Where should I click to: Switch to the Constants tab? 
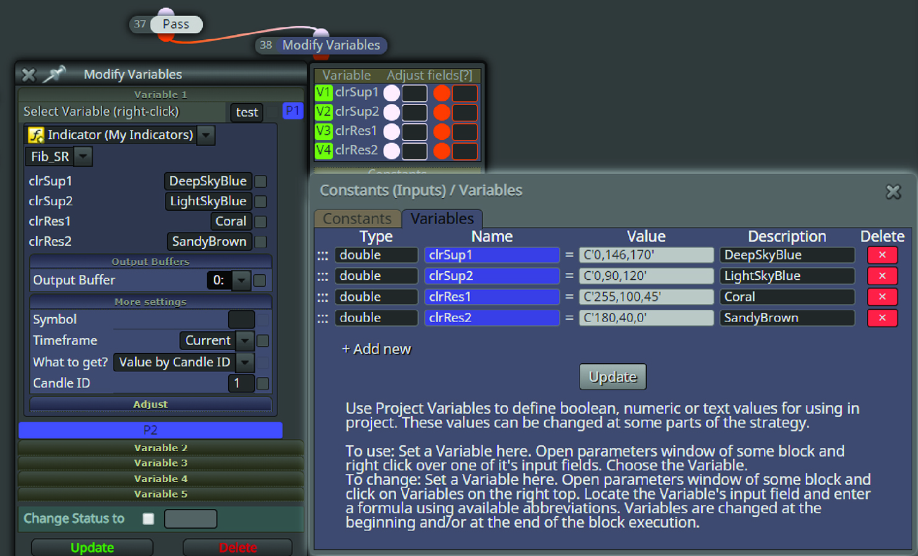coord(358,219)
